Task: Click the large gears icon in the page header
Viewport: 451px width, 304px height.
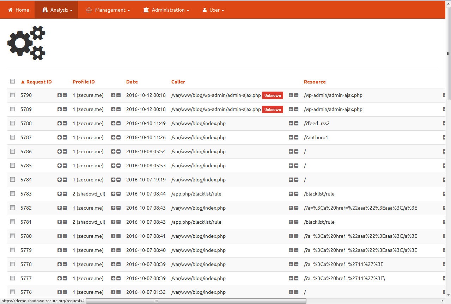Action: [26, 43]
